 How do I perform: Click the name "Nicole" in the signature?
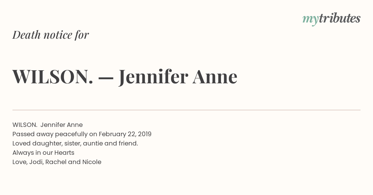coord(92,162)
